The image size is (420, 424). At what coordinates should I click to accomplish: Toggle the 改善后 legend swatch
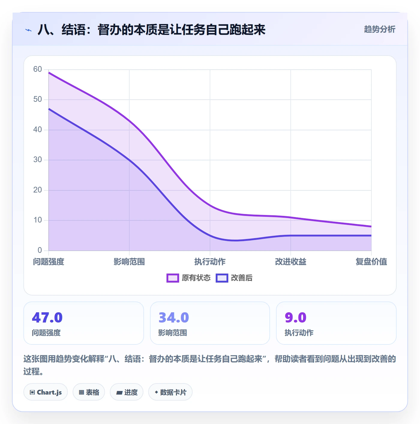[x=222, y=278]
